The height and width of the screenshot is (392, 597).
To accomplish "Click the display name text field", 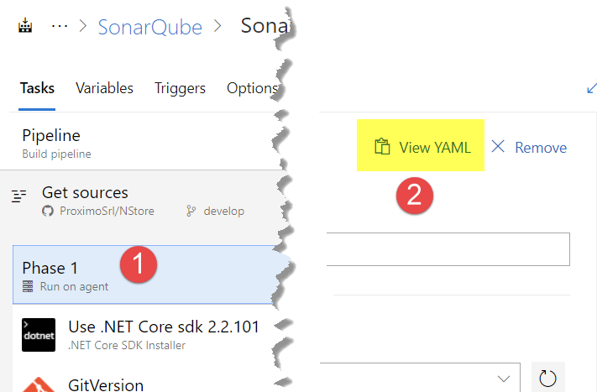I will click(x=448, y=249).
